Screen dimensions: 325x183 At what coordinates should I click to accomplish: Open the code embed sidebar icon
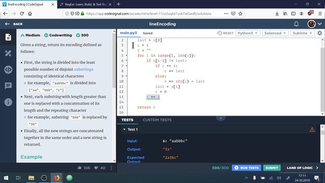[x=8, y=70]
